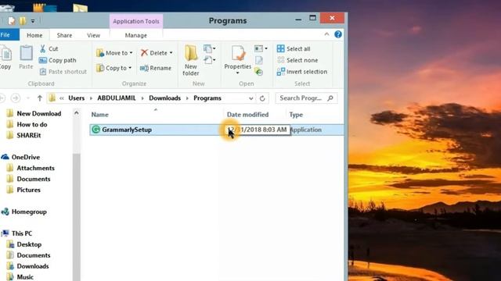Open the Help question mark icon
501x281 pixels.
pyautogui.click(x=338, y=34)
